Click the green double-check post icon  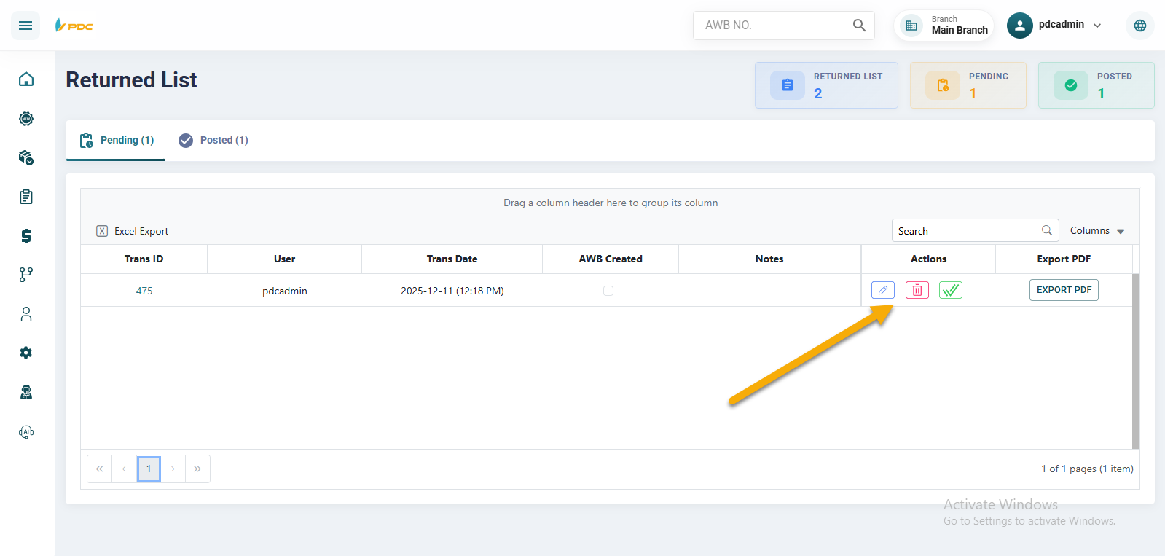coord(951,290)
